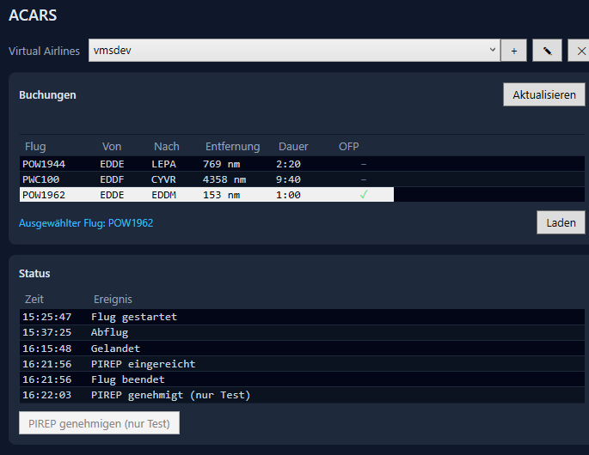
Task: Click duration 1:00 cell
Action: [288, 195]
